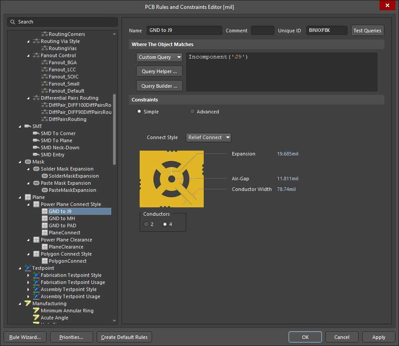Select the GND to MH rule

62,218
